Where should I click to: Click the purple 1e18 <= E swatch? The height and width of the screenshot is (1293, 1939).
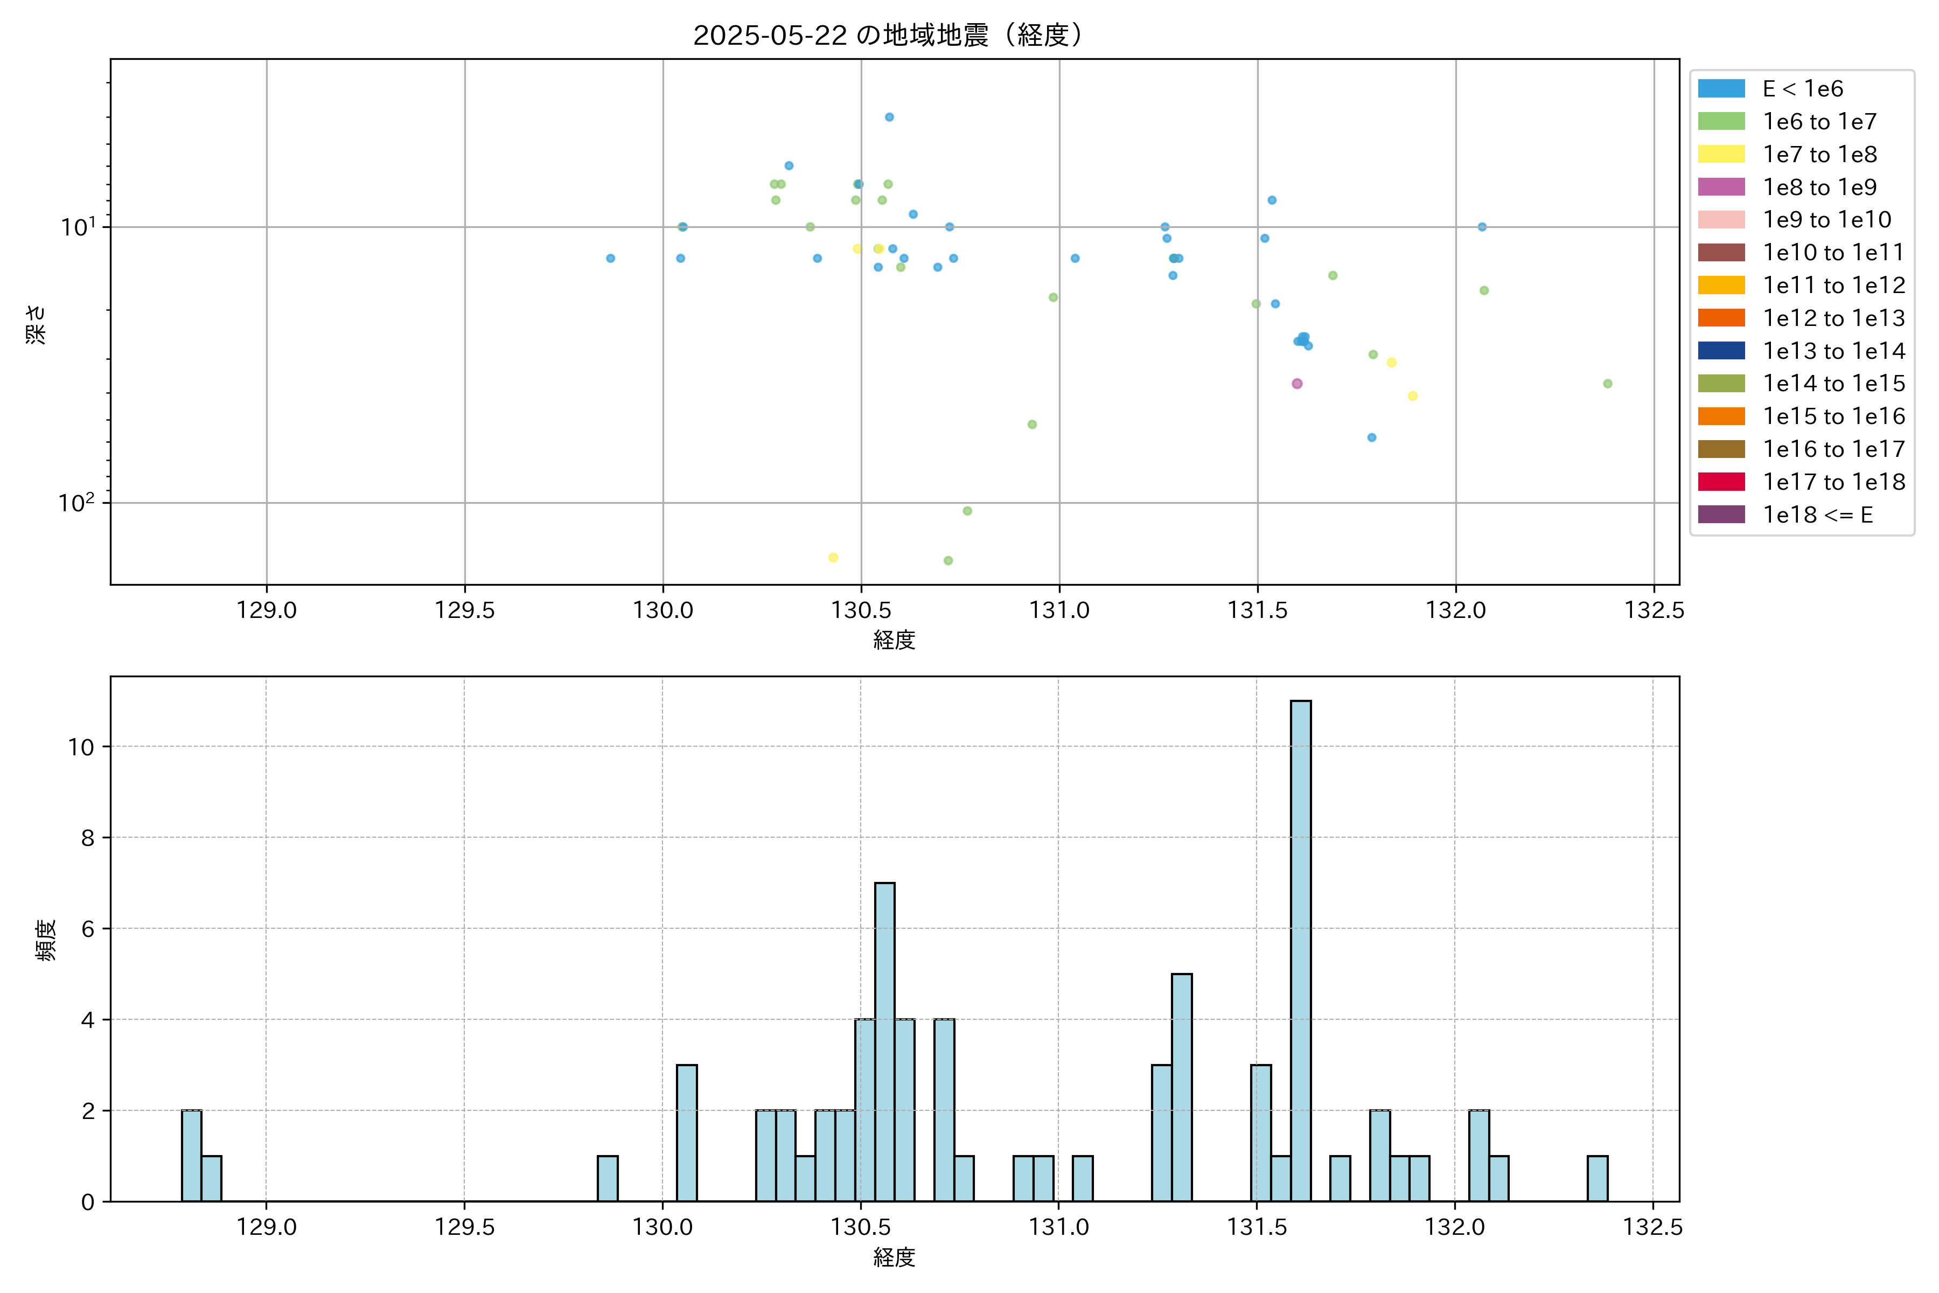pos(1721,515)
